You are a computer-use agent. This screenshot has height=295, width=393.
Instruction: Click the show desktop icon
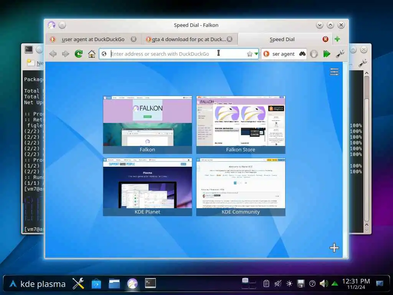380,284
